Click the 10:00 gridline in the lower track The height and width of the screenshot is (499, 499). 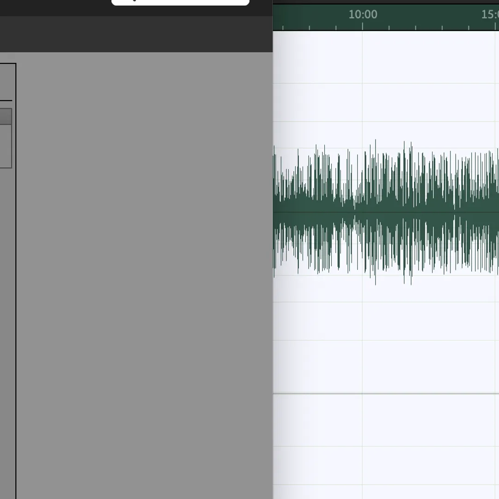tap(363, 444)
